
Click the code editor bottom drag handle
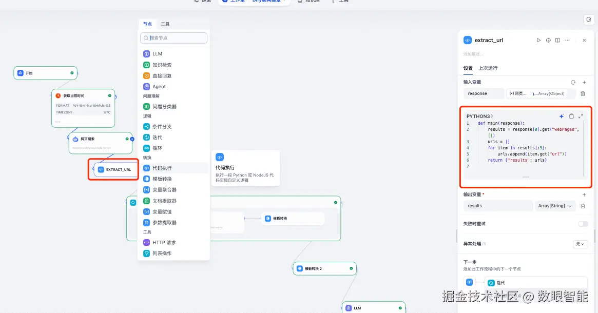pos(526,177)
